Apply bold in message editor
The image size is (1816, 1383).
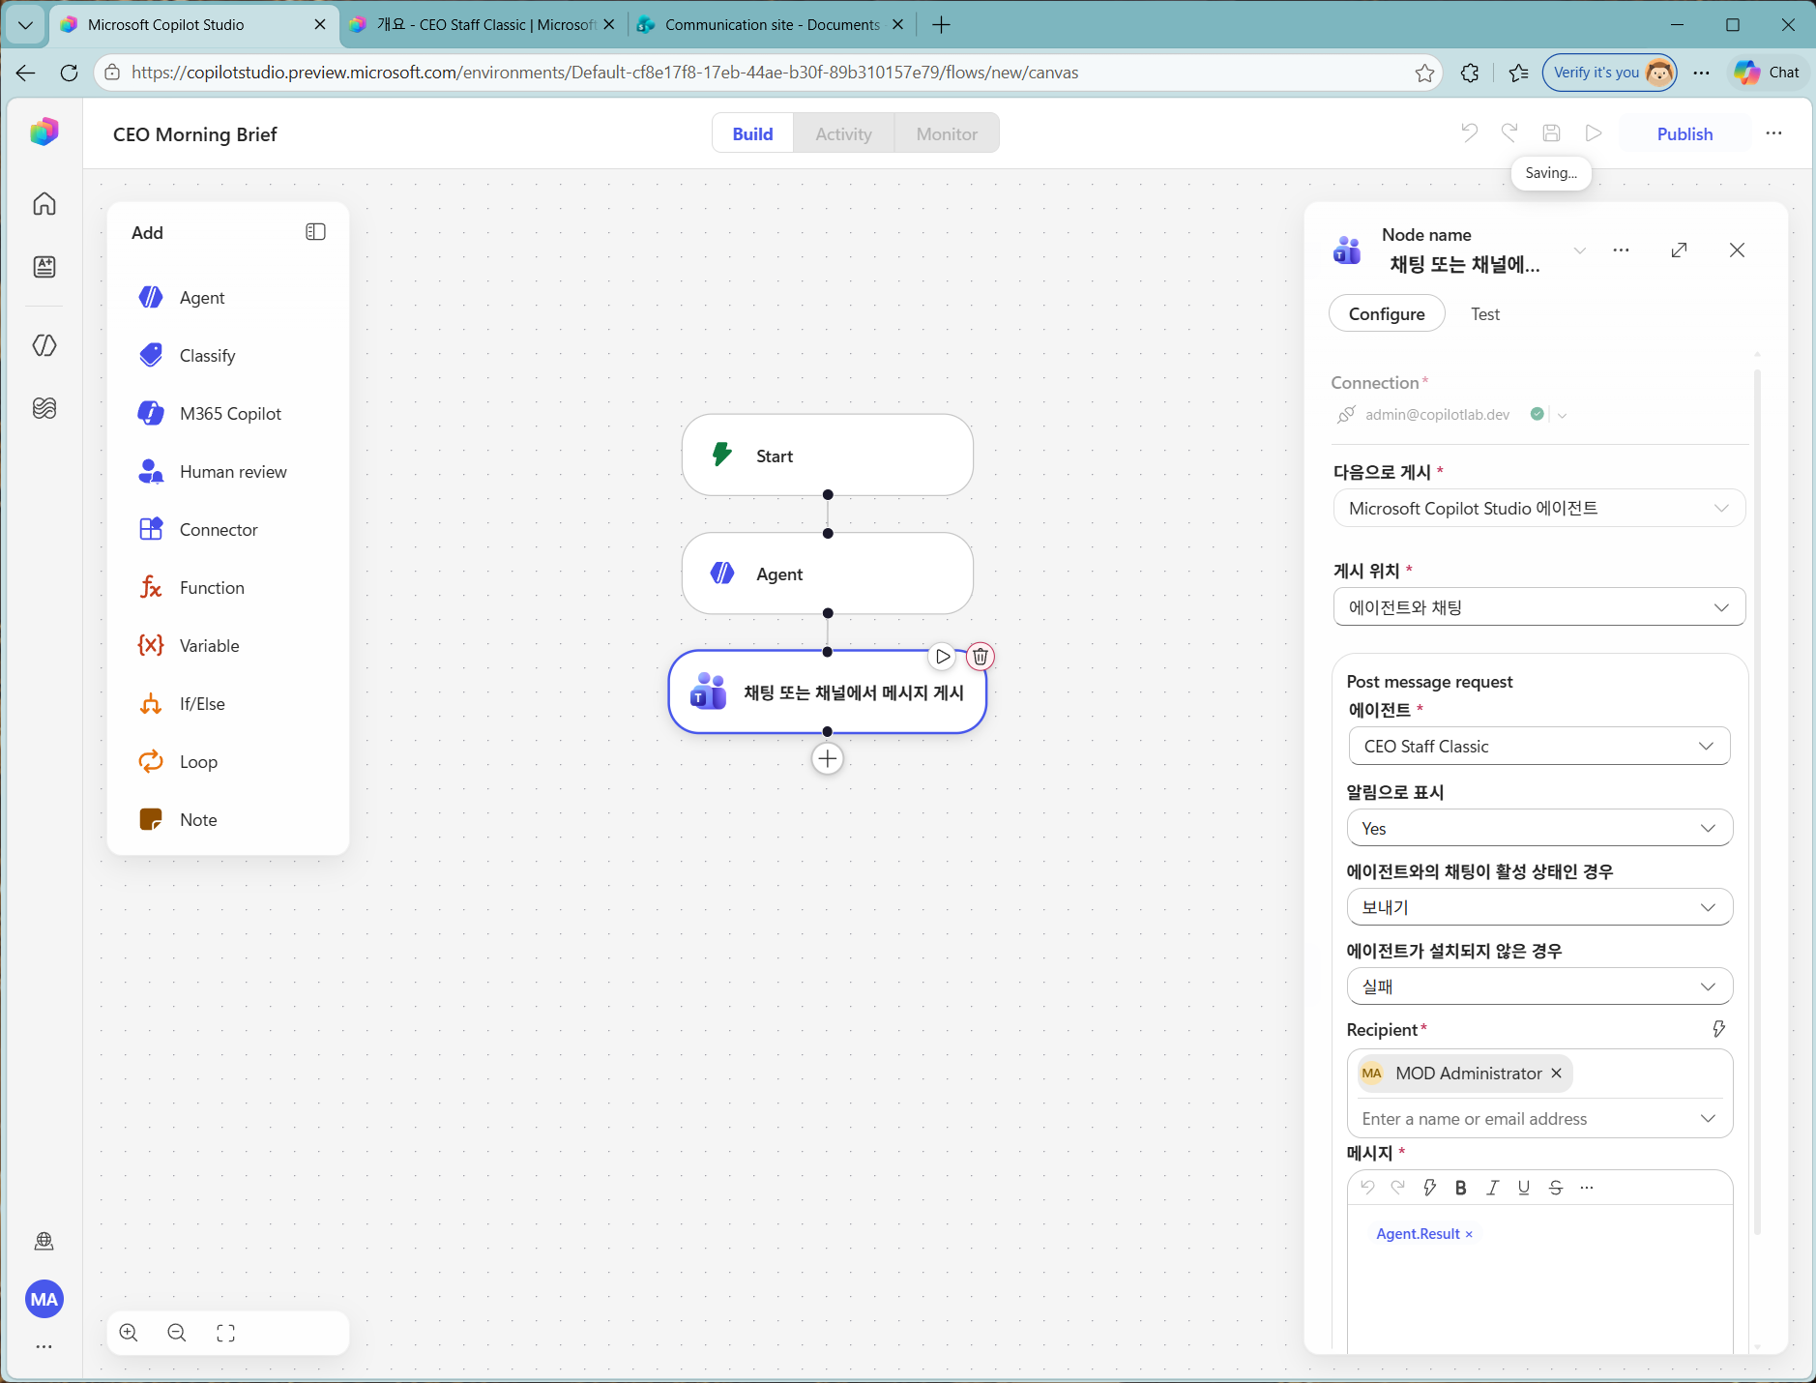click(x=1461, y=1188)
